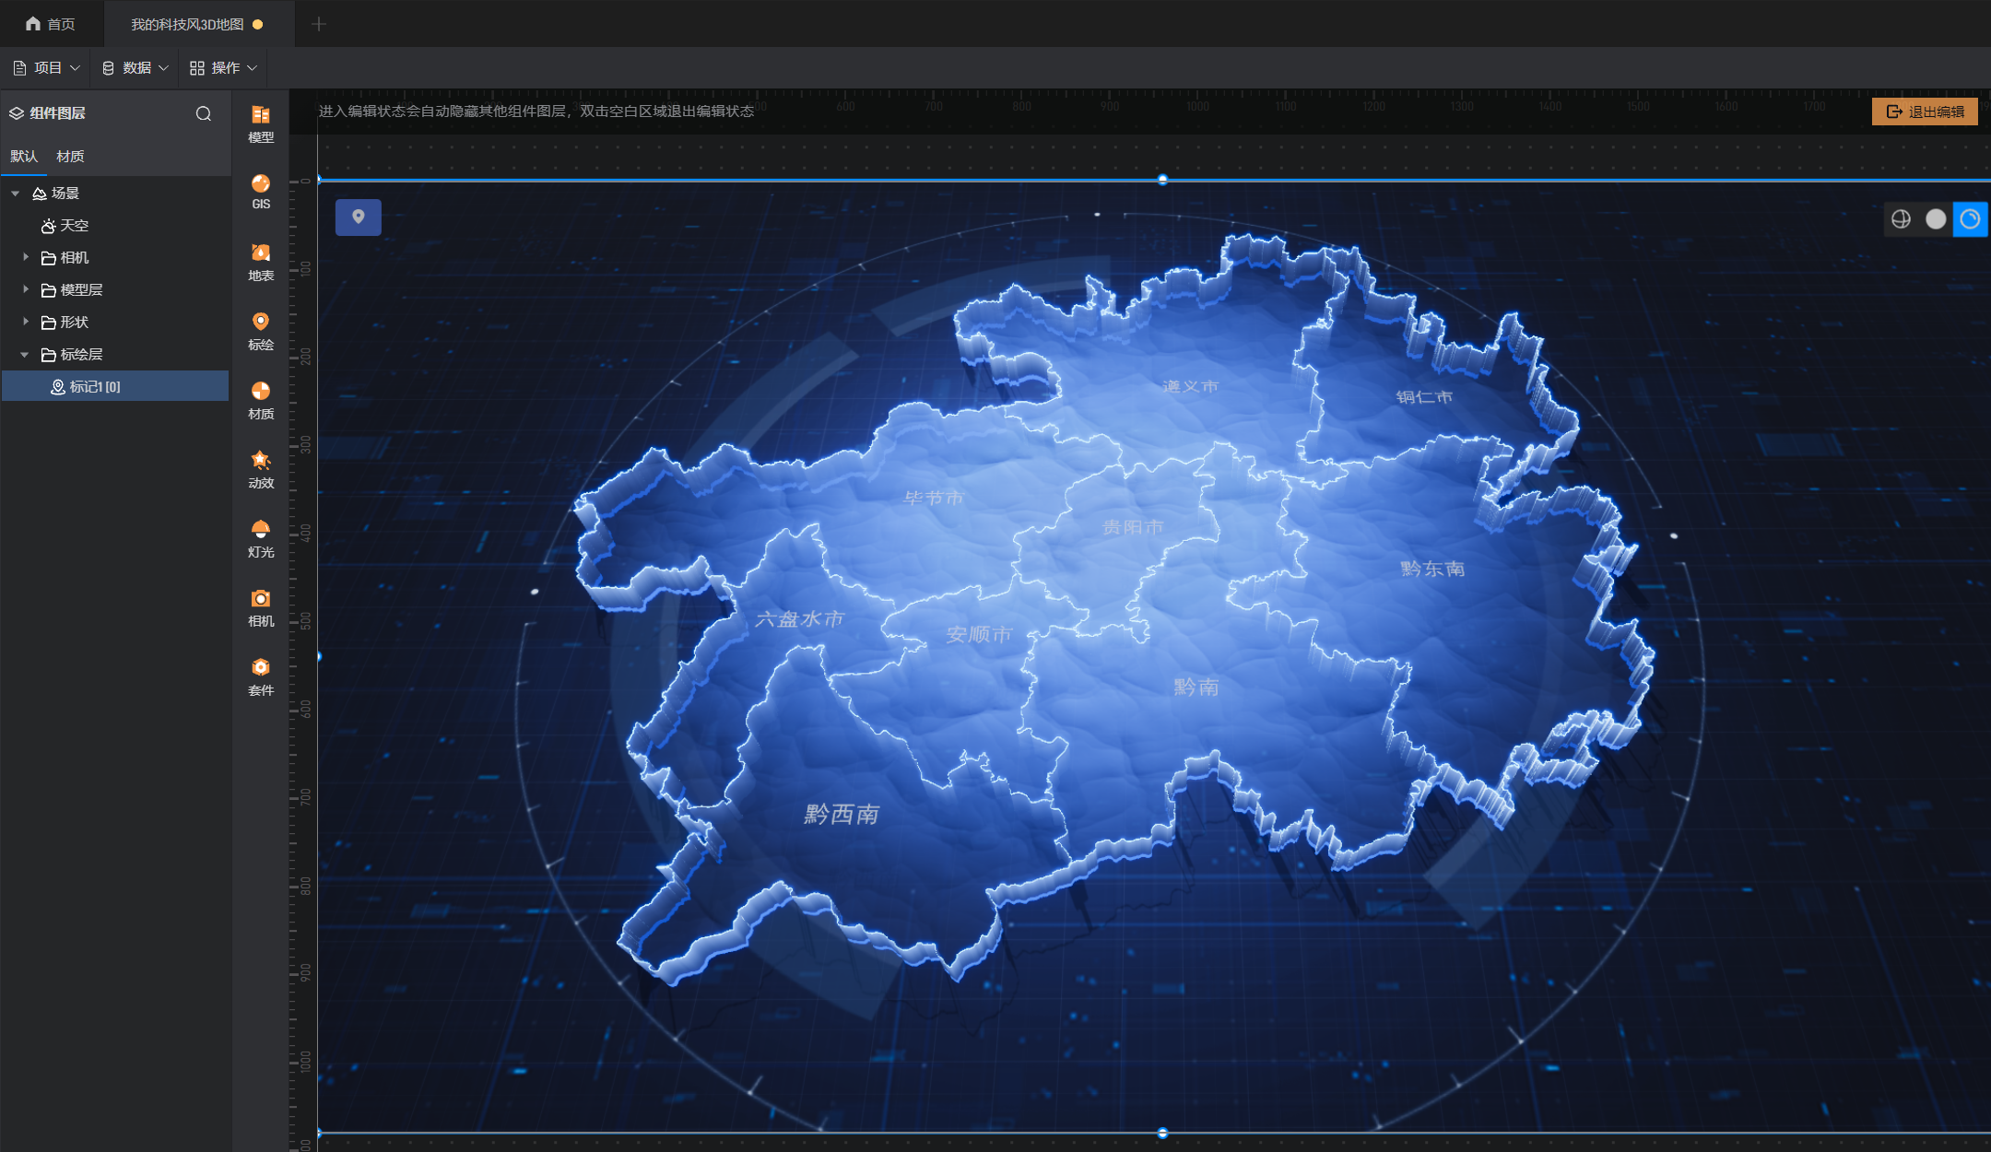Select the GIS component icon
This screenshot has height=1152, width=1991.
(261, 192)
